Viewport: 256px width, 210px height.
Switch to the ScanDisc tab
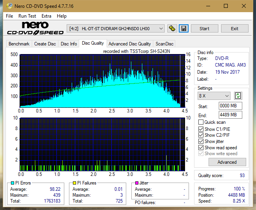[x=164, y=44]
